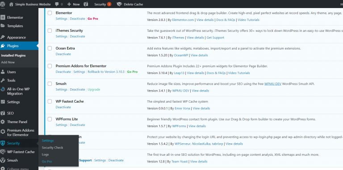
Task: Open the Appearance menu in the sidebar
Action: pos(17,37)
